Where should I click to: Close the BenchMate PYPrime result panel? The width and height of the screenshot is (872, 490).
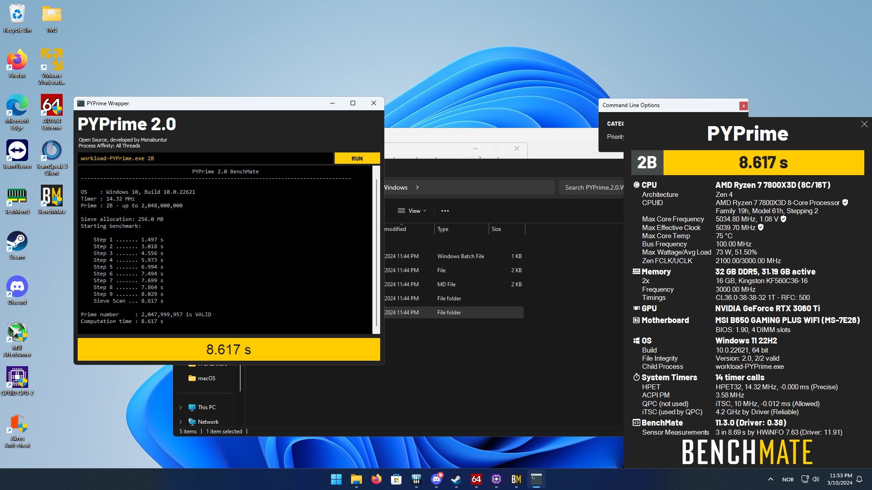tap(864, 124)
